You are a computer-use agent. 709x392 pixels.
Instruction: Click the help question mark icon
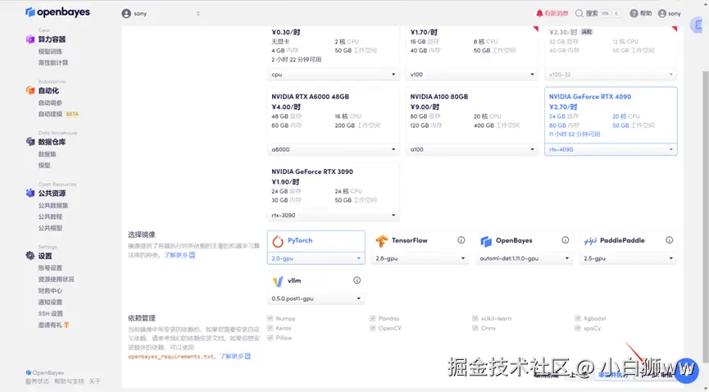pos(634,13)
